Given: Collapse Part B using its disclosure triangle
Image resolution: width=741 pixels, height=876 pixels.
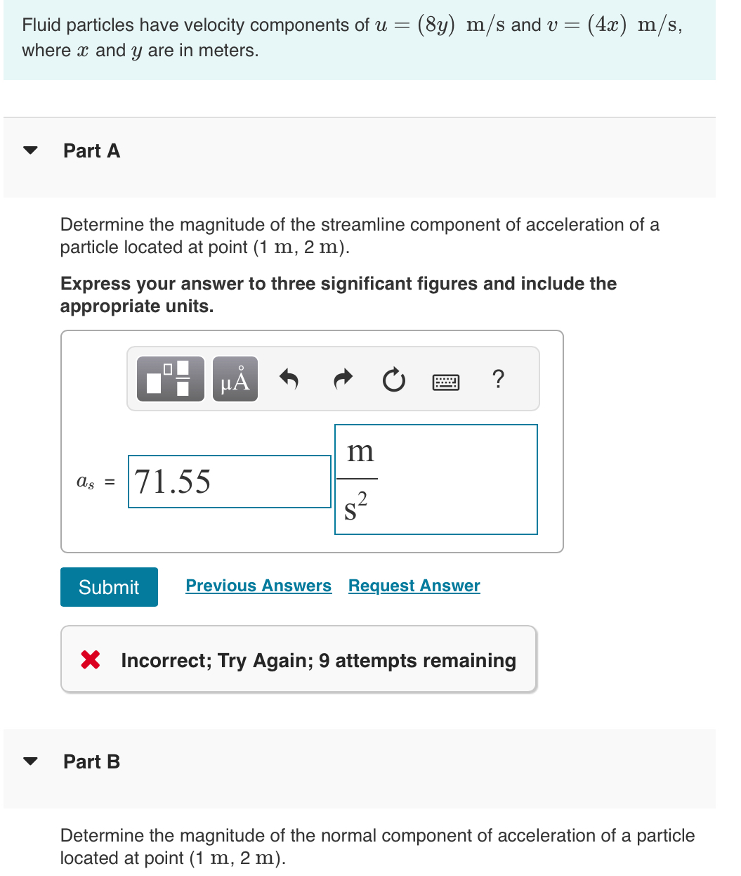Looking at the screenshot, I should 29,760.
